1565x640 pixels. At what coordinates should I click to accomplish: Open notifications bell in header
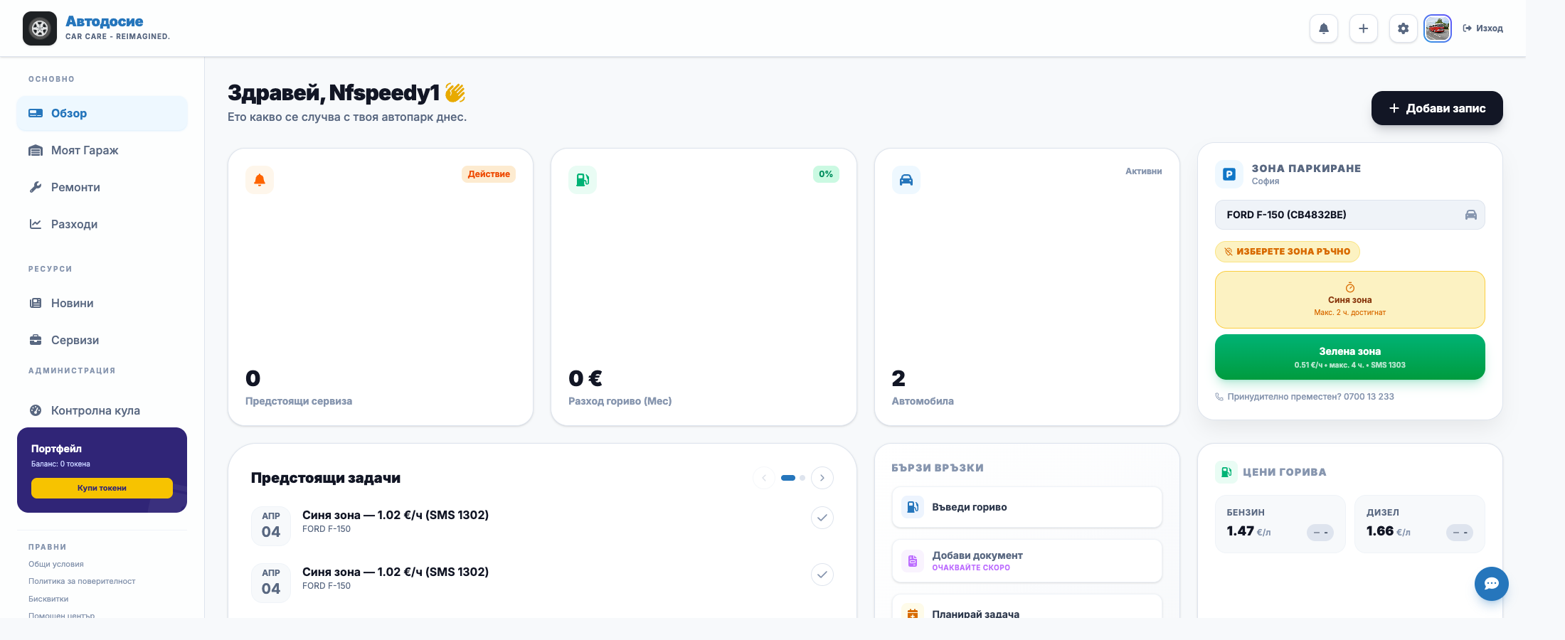coord(1324,28)
